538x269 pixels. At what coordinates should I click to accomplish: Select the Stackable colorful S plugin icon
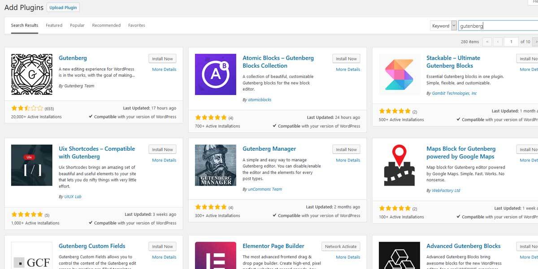coord(399,74)
